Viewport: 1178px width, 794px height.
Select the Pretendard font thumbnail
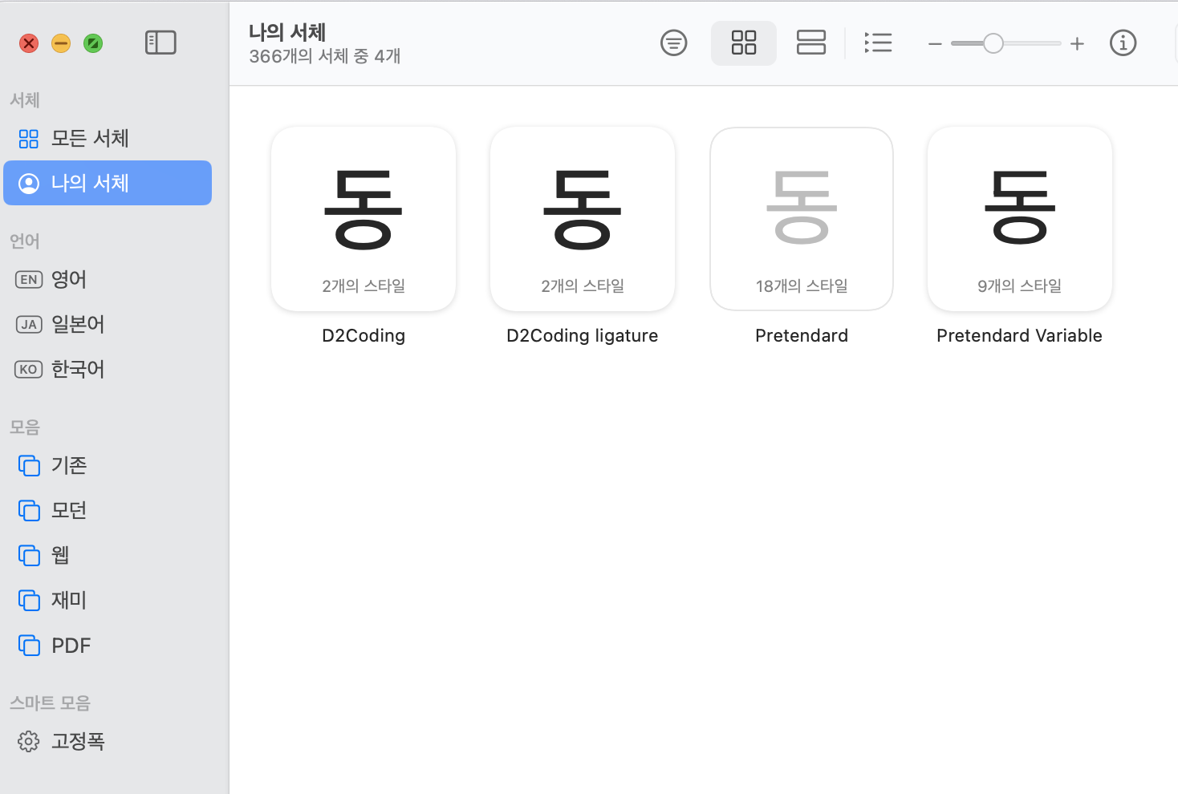802,219
